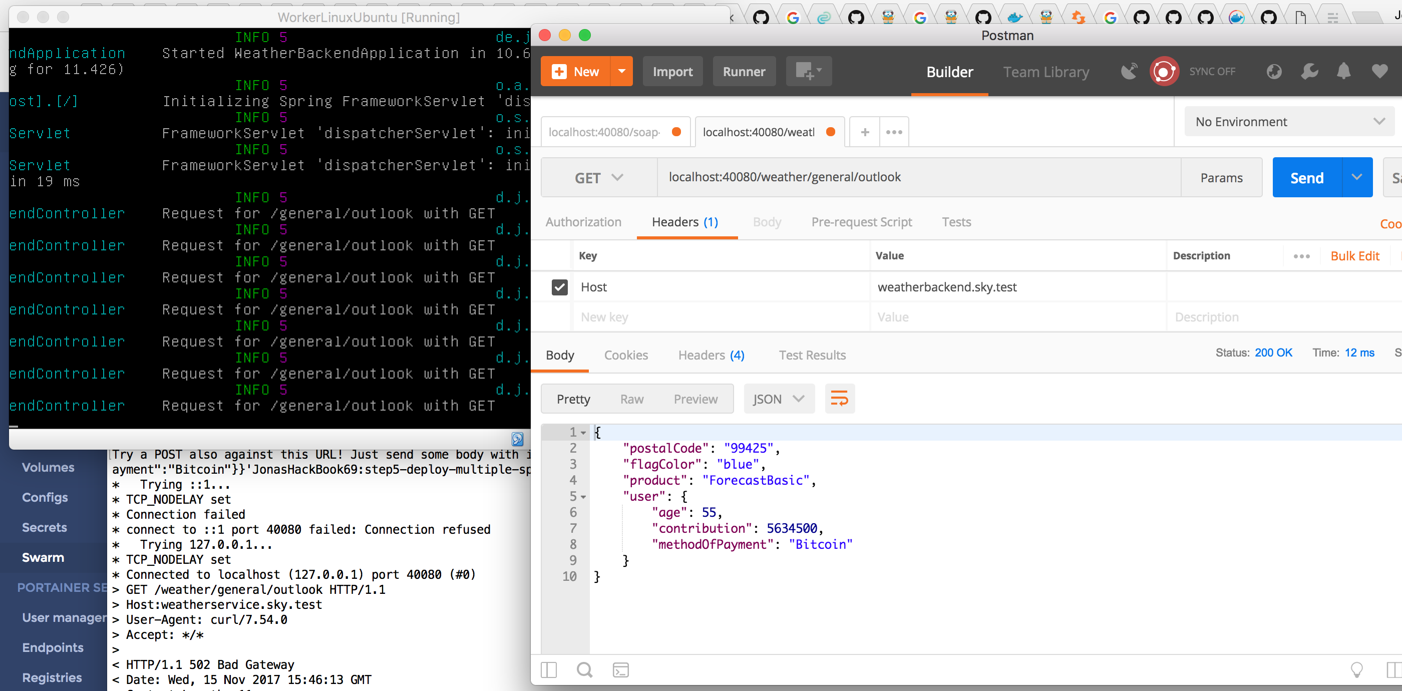Toggle sidebar visibility icon at bottom left
The width and height of the screenshot is (1402, 691).
(549, 670)
